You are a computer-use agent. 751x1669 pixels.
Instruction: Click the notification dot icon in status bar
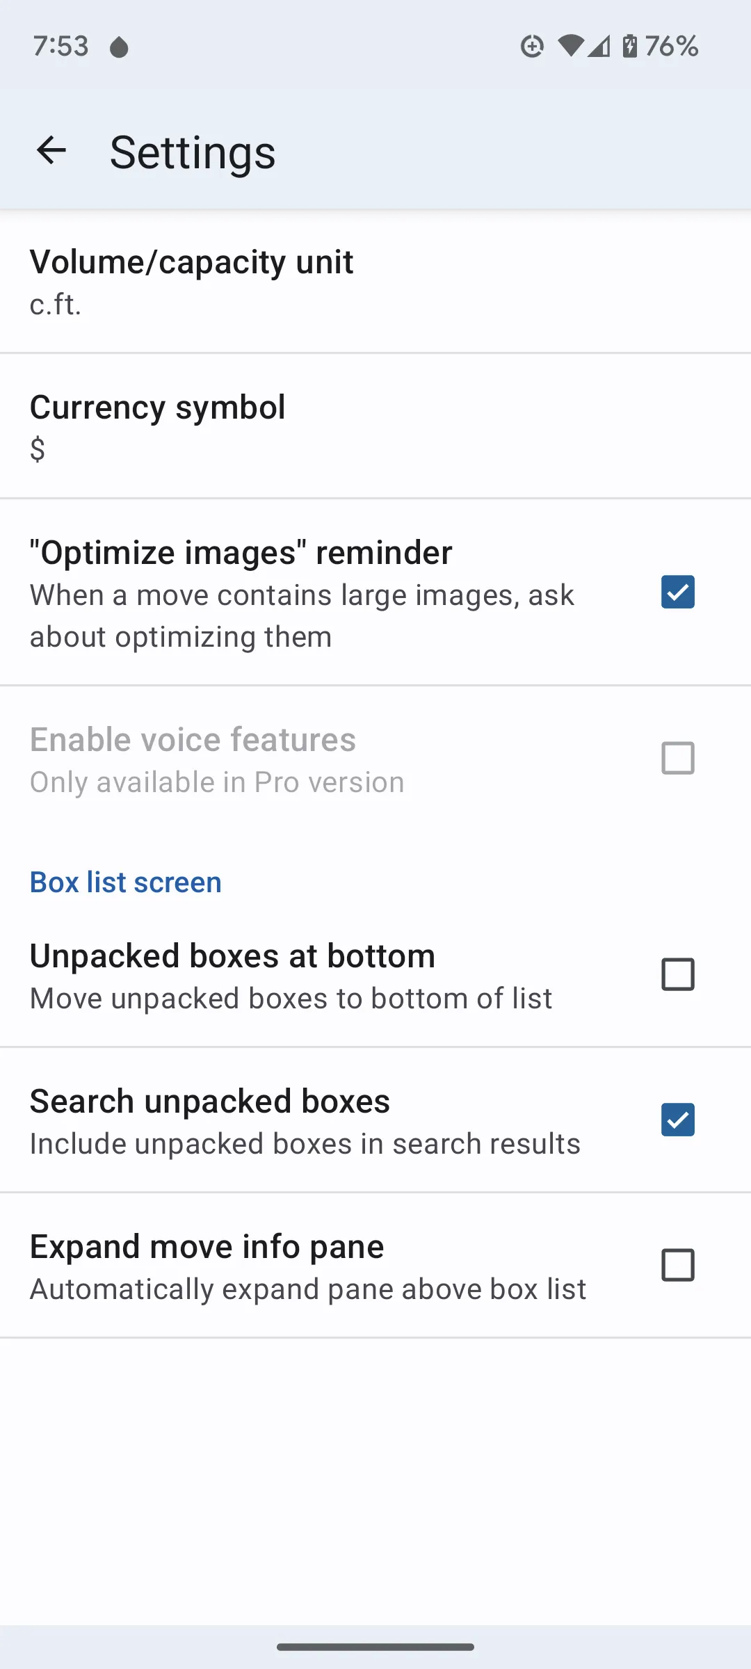(120, 47)
